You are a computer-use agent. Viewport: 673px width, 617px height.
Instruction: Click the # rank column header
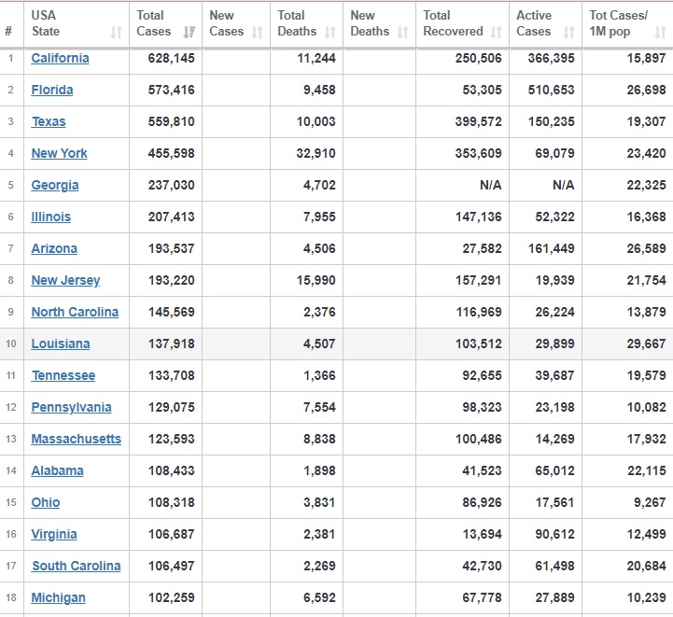tap(8, 31)
